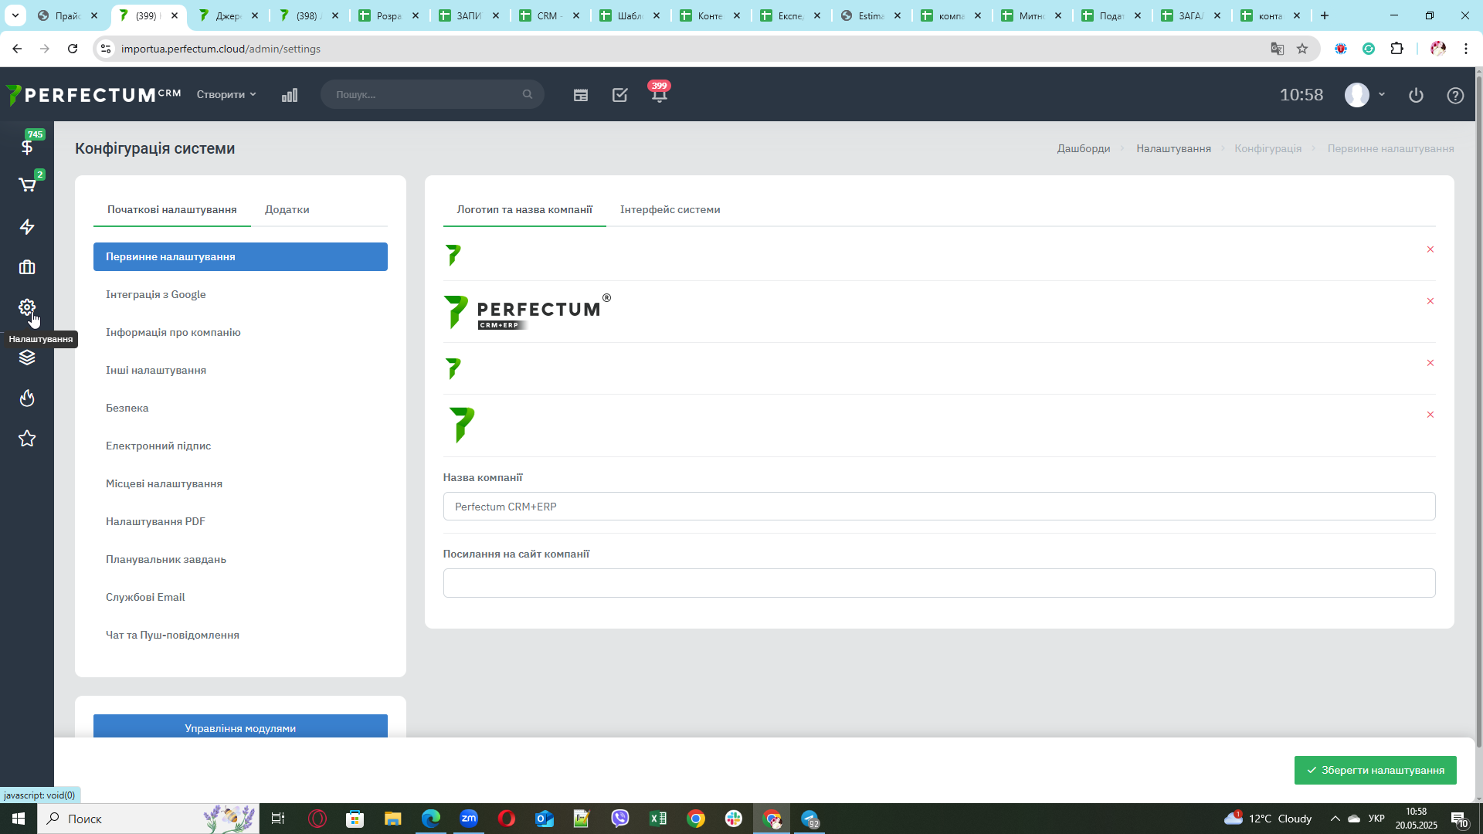Open Windows Start menu
The height and width of the screenshot is (834, 1483).
[19, 819]
